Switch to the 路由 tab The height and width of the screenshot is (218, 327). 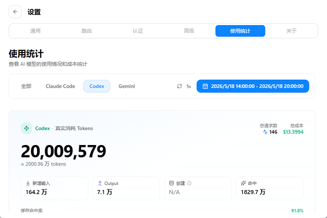(x=87, y=31)
